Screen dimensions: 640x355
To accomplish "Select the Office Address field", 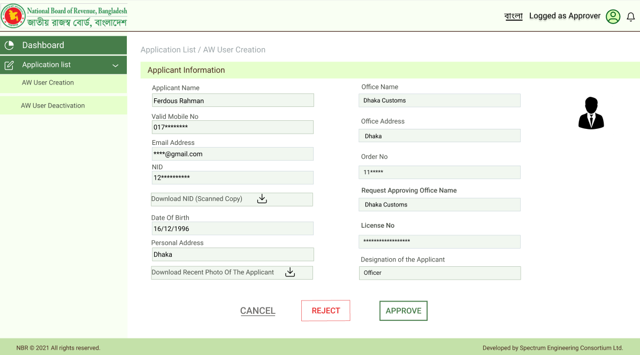I will (x=439, y=136).
